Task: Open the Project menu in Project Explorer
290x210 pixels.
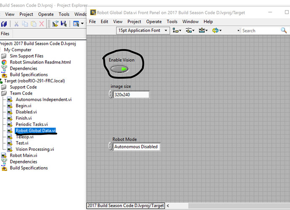Action: (x=26, y=14)
